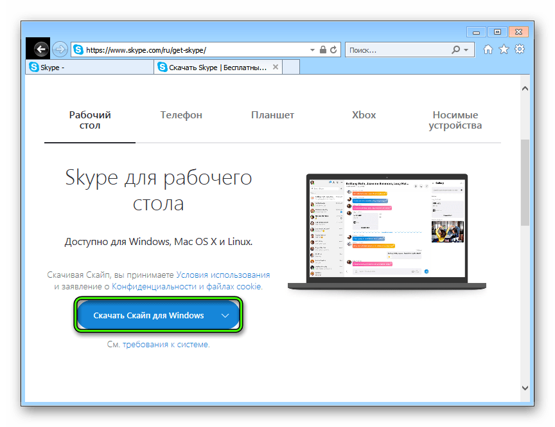The image size is (555, 427).
Task: Click the scroll up arrow
Action: pos(525,88)
